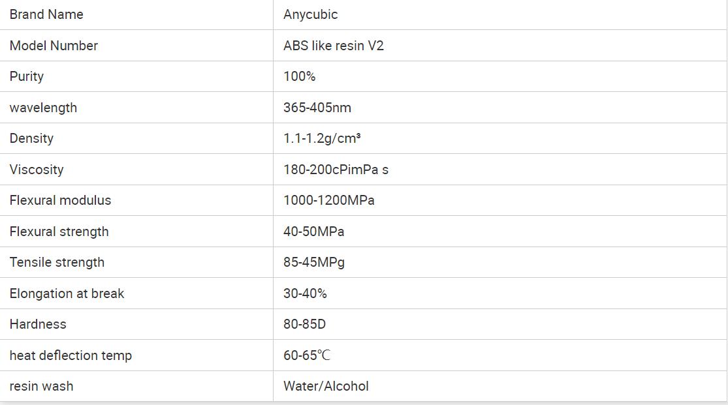The image size is (728, 405).
Task: Click the Density row label
Action: pyautogui.click(x=31, y=138)
